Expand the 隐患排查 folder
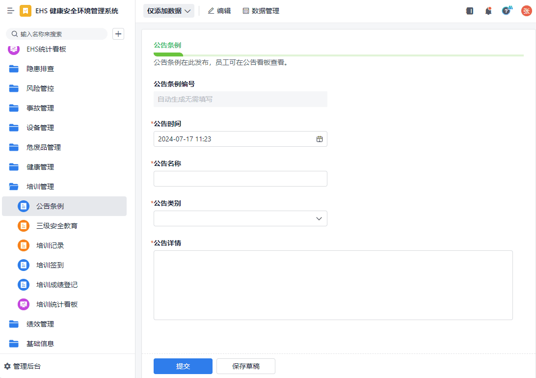This screenshot has height=378, width=536. [64, 69]
